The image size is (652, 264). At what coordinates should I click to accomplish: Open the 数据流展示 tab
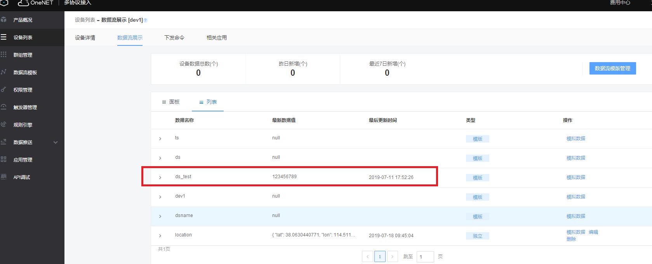130,38
